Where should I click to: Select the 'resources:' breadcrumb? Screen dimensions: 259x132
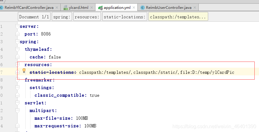tap(87, 17)
